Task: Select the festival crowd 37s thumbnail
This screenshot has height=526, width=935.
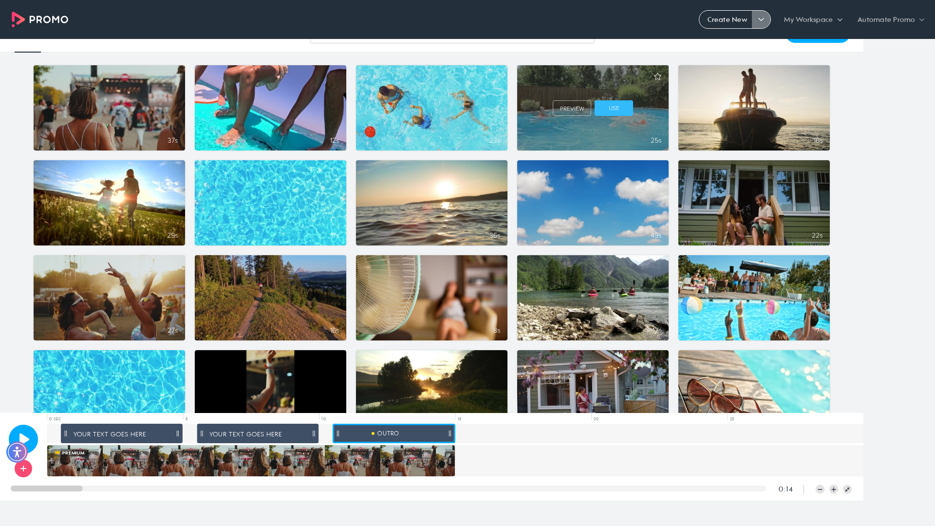Action: point(109,108)
